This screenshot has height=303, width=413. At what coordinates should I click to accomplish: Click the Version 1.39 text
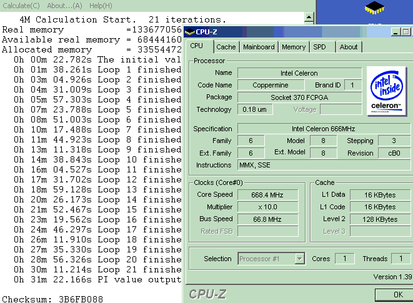tap(392, 277)
